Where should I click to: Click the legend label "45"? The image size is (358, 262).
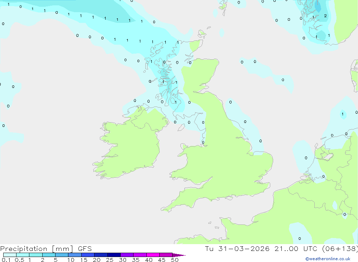coord(162,260)
